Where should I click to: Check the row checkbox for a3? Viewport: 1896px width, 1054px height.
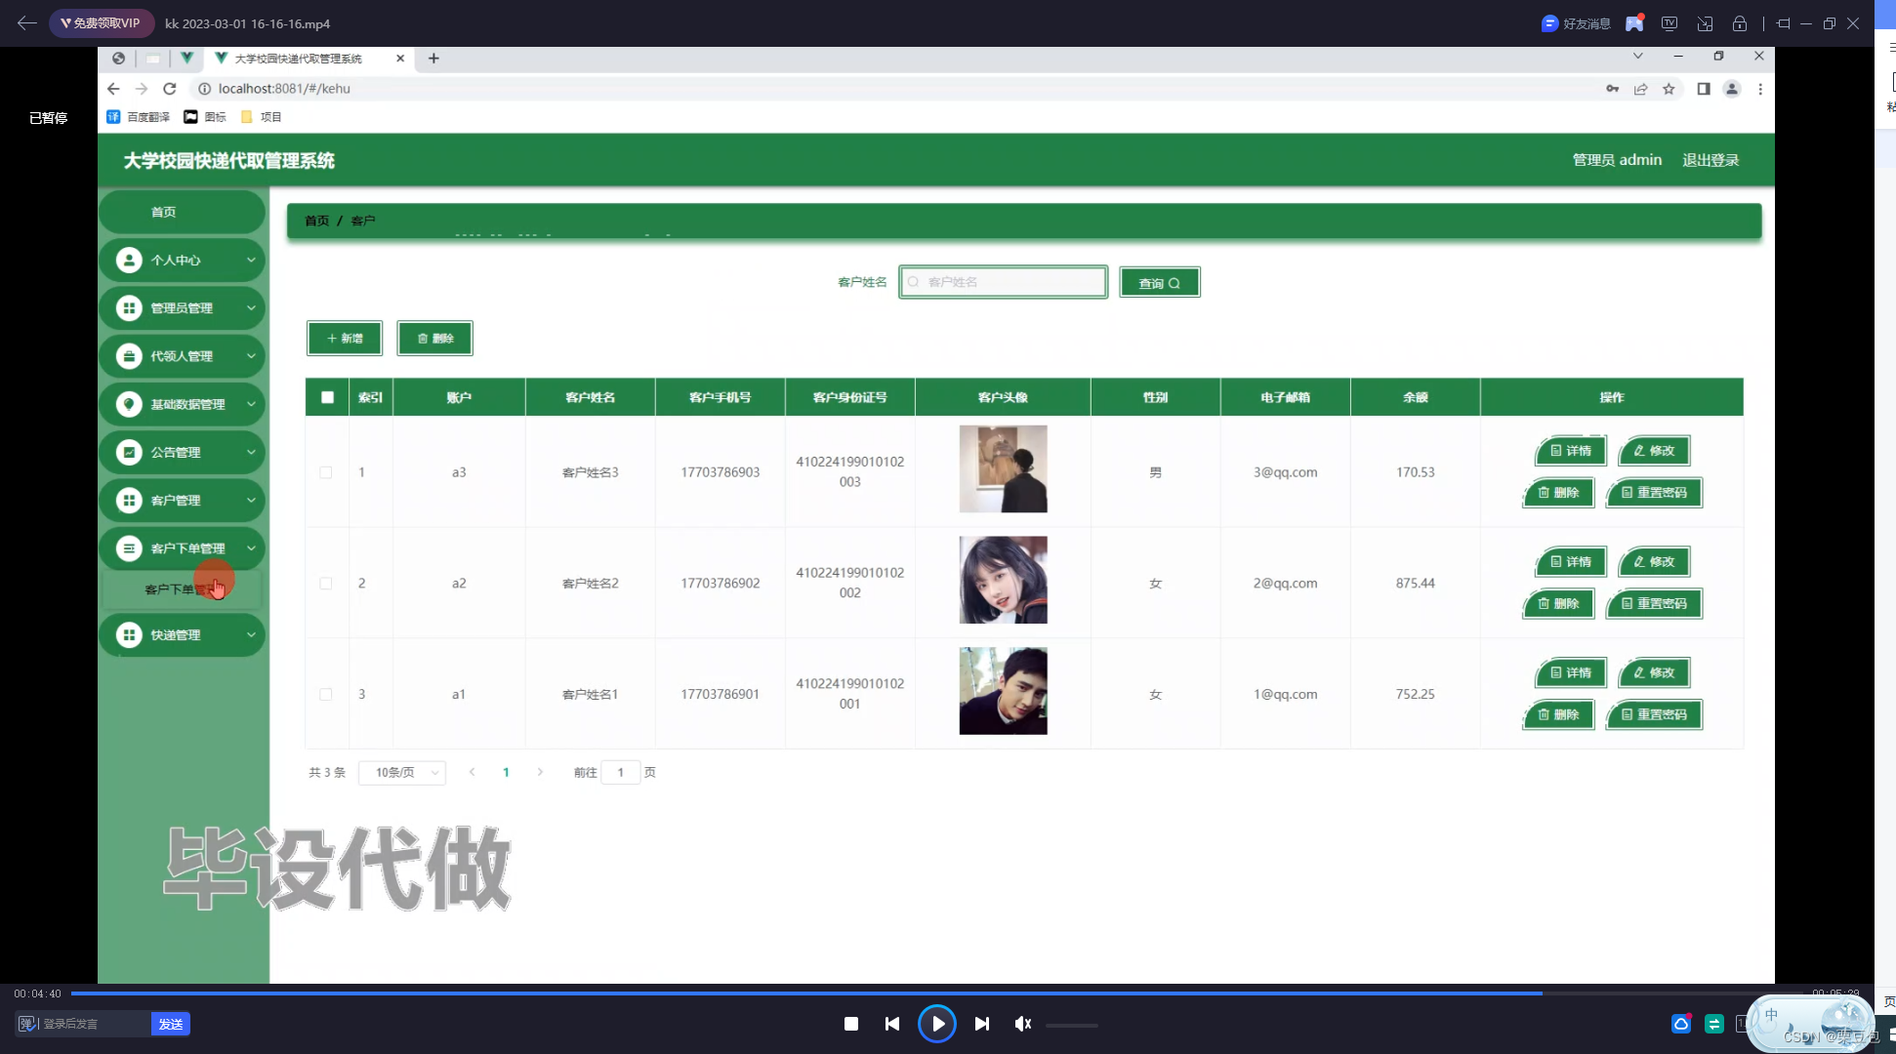point(326,472)
